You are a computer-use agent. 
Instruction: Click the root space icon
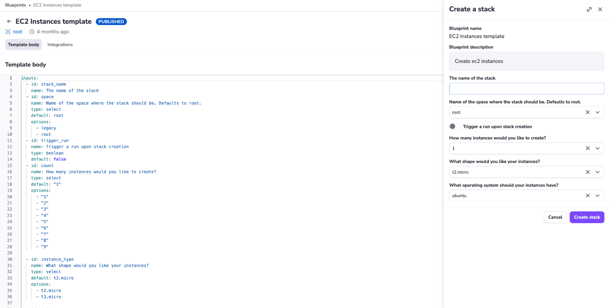point(8,32)
